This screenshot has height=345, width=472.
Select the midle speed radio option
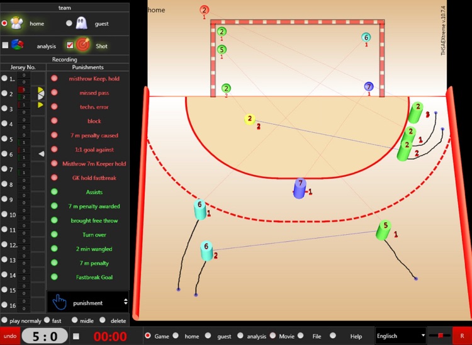[x=75, y=320]
